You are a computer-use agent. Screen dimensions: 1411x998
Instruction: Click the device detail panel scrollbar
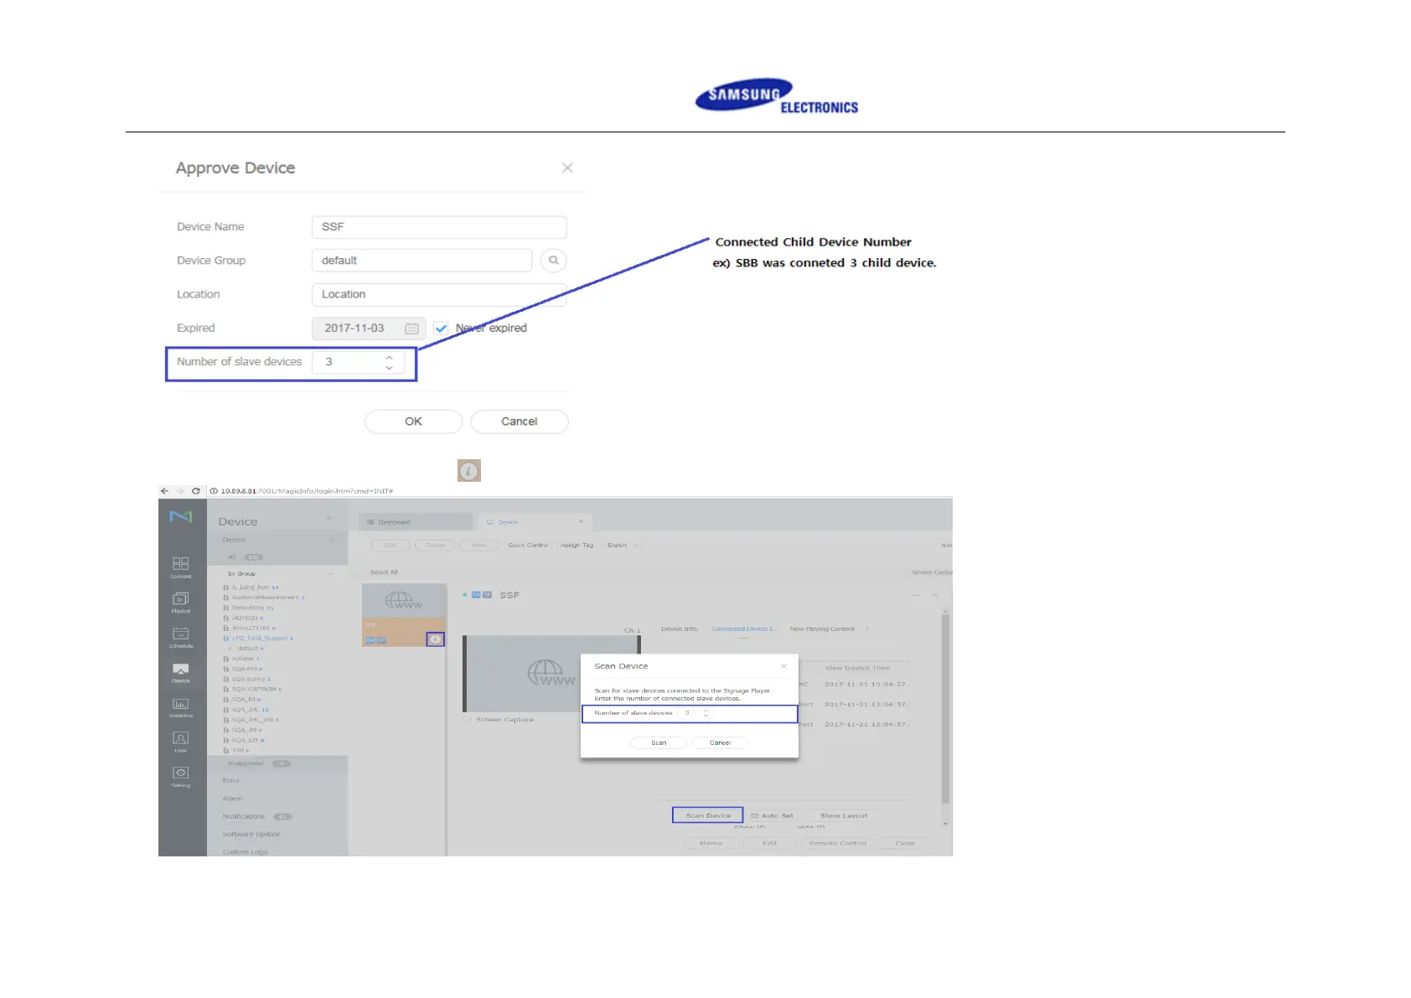(x=946, y=708)
